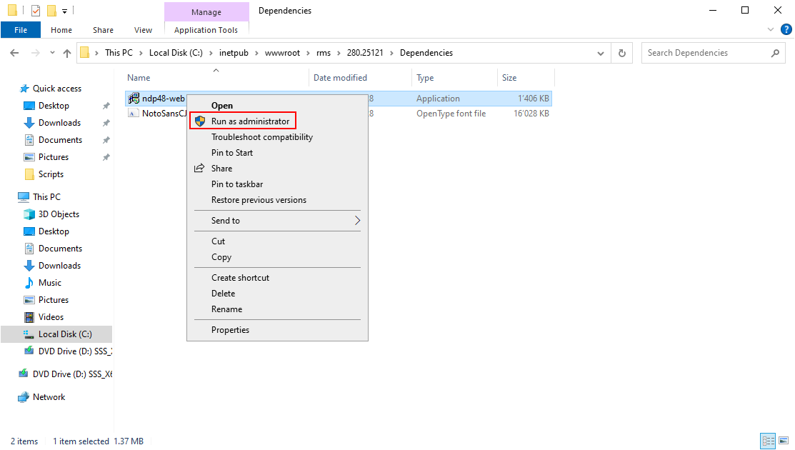This screenshot has width=795, height=450.
Task: Click the 3D Objects cube icon
Action: click(x=29, y=214)
